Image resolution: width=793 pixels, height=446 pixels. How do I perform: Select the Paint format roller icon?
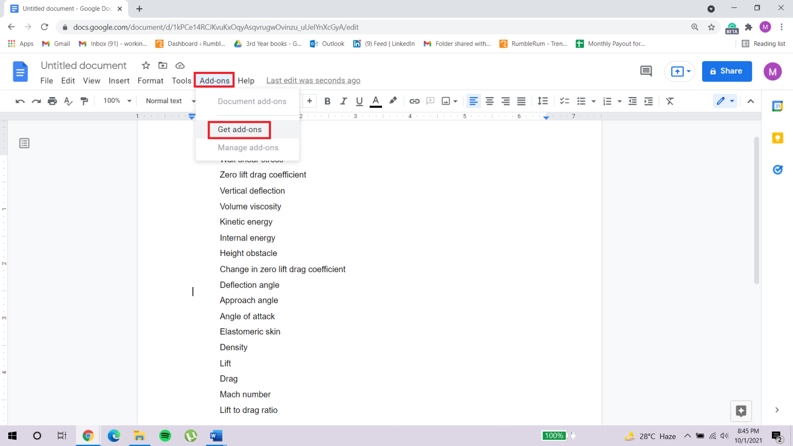(84, 101)
